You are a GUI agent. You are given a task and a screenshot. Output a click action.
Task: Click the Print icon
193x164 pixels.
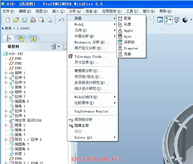coord(33,20)
